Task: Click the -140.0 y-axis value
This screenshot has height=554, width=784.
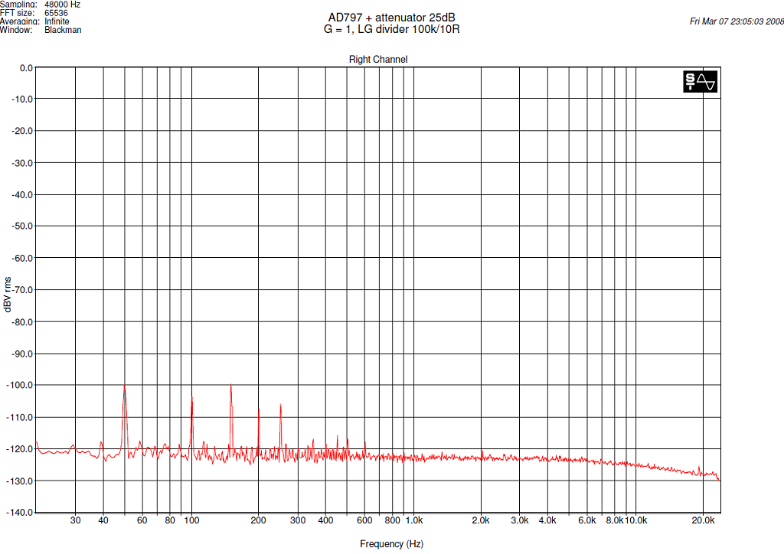Action: (x=19, y=513)
